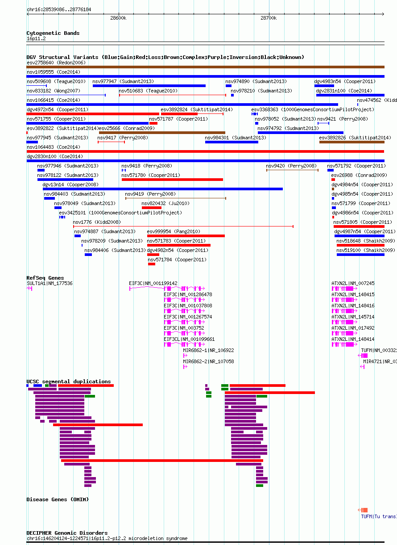Viewport: 397px width, 545px height.
Task: Click the nsv974792 (Sudmant2013) label
Action: click(288, 128)
